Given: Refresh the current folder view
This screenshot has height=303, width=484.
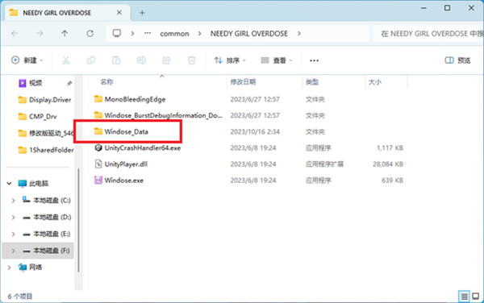Looking at the screenshot, I should [x=90, y=33].
